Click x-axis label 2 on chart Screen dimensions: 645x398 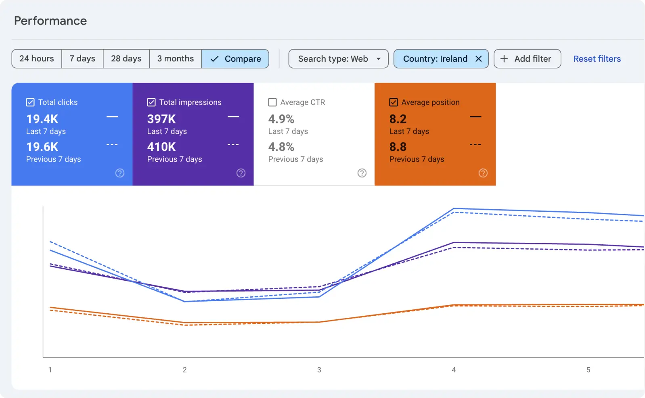[x=184, y=370]
